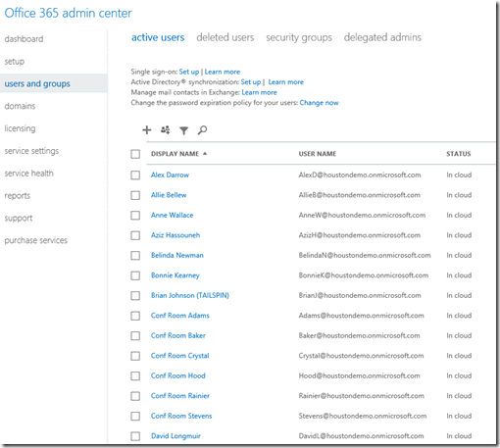500x448 pixels.
Task: Open the deleted users tab
Action: click(225, 37)
